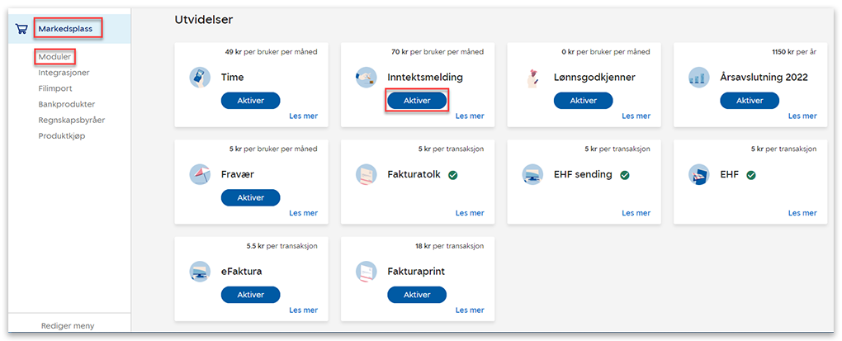
Task: Click the Årsavslutning 2022 chart icon
Action: 700,78
